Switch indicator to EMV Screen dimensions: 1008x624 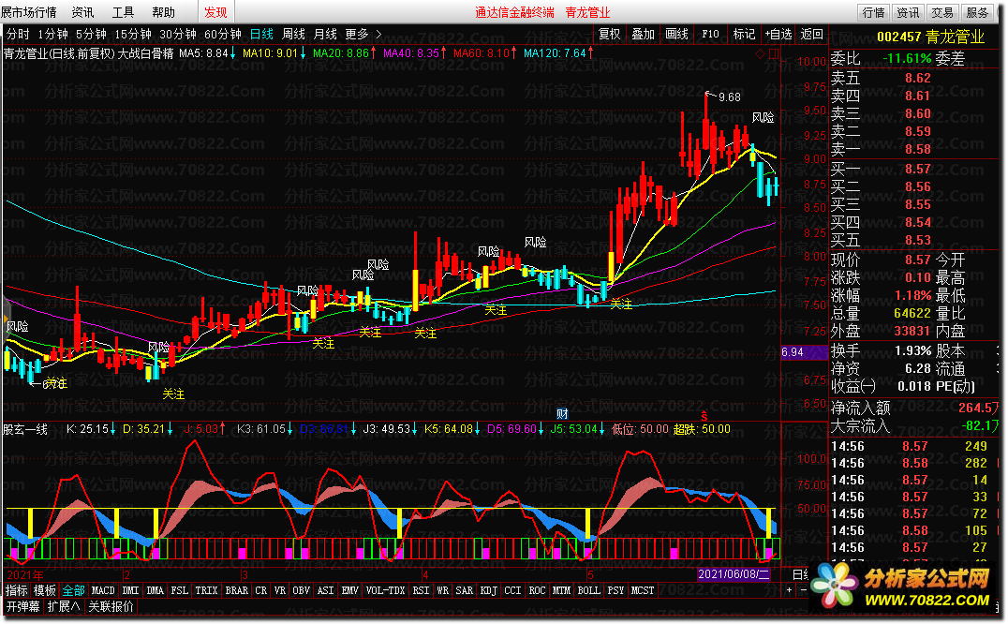[349, 590]
